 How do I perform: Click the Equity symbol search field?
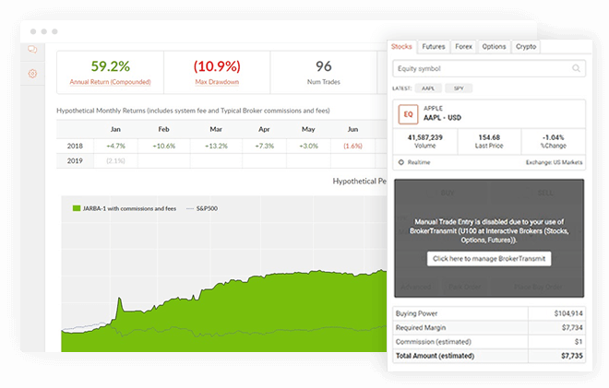click(x=480, y=69)
